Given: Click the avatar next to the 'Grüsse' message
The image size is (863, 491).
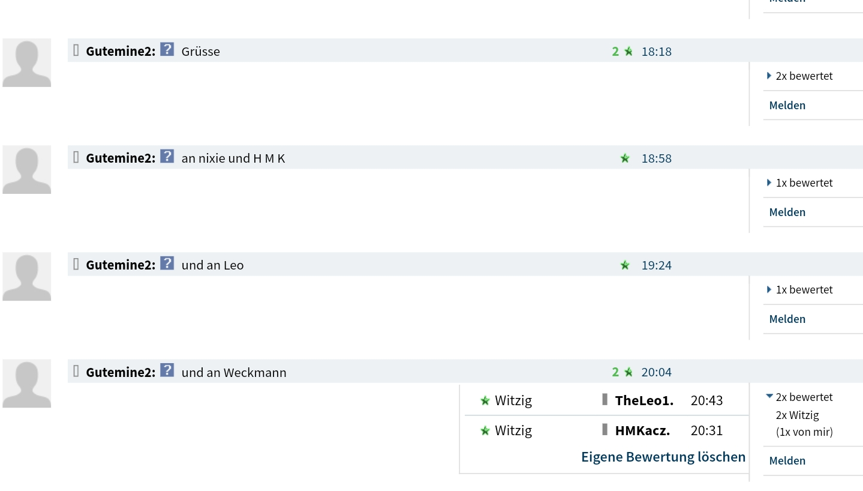Looking at the screenshot, I should click(x=27, y=63).
